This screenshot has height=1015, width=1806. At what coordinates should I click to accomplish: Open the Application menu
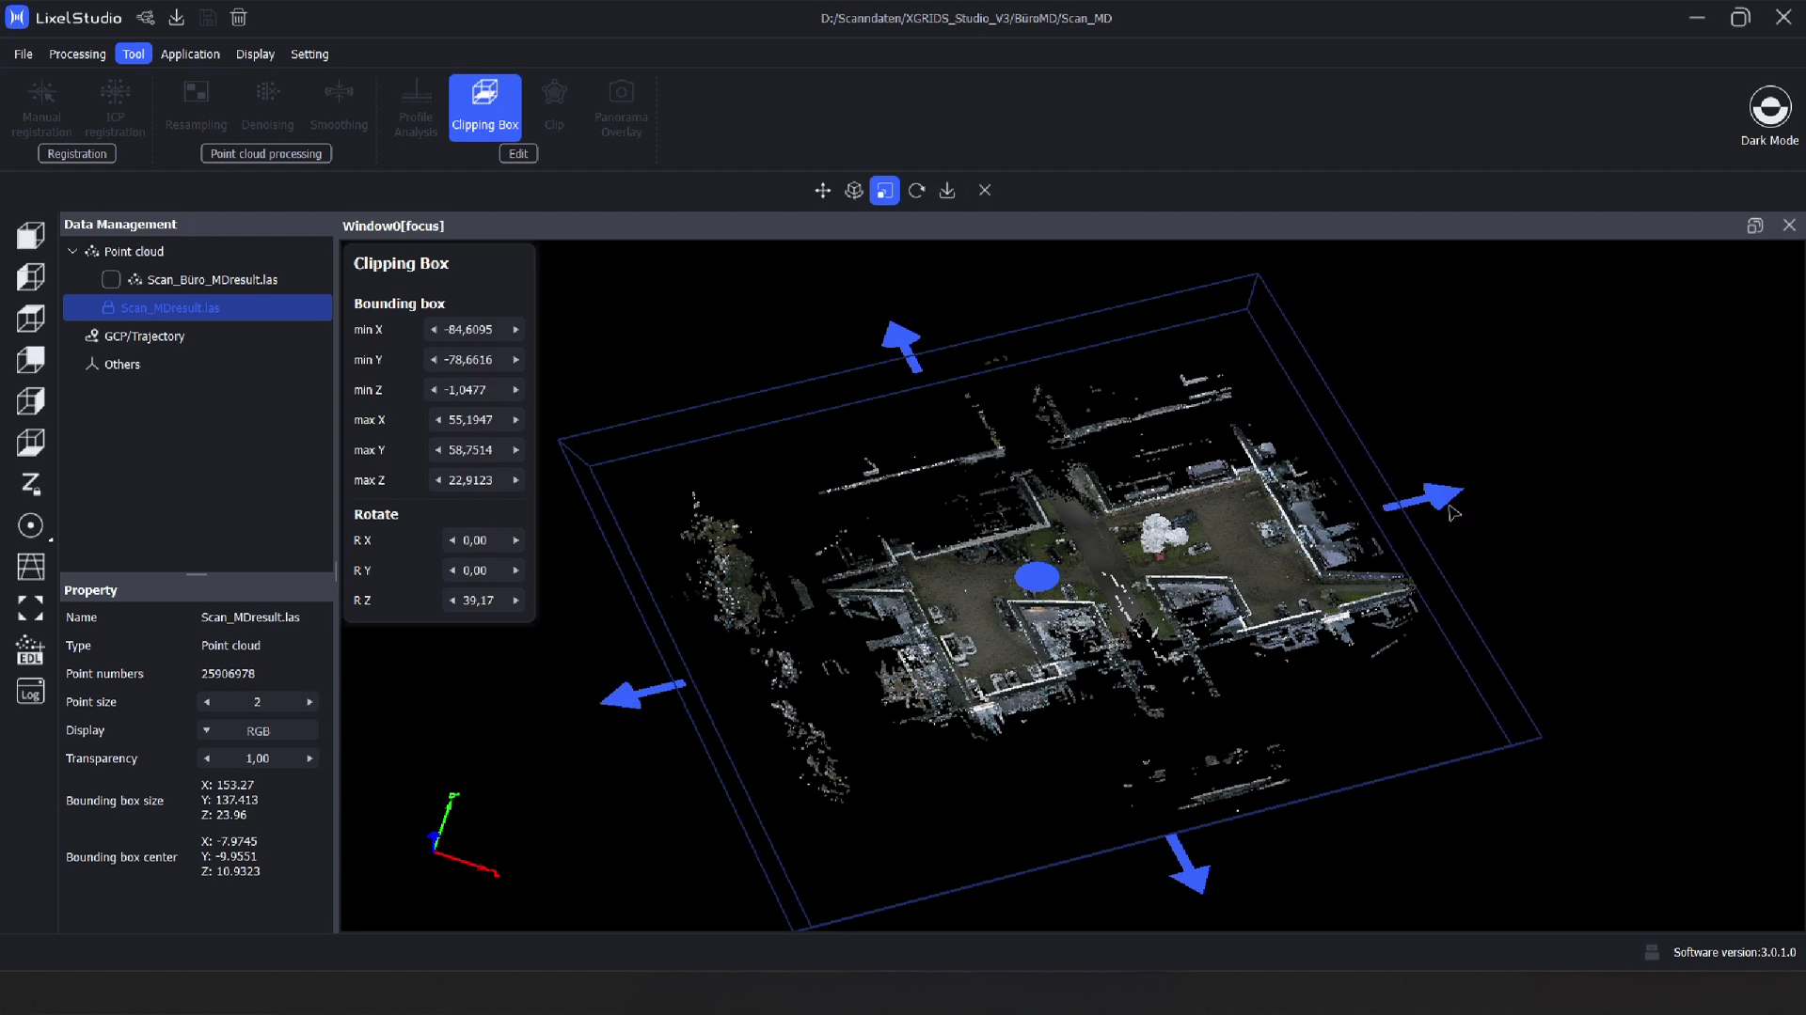pos(190,55)
